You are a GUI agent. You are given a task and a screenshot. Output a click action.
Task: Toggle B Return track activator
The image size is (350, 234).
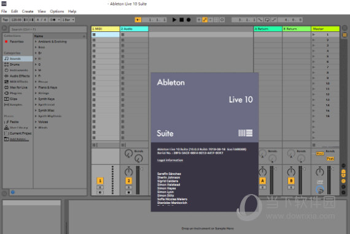[291, 181]
